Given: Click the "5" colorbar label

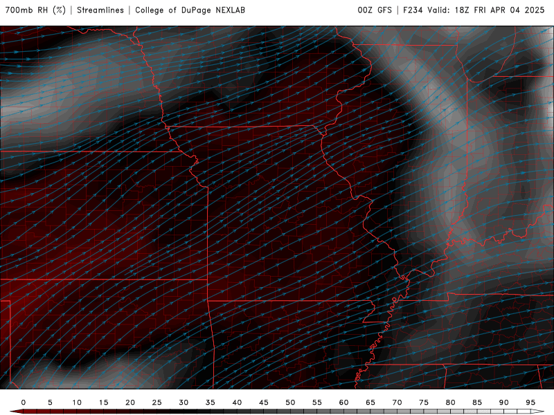Looking at the screenshot, I should pos(50,403).
